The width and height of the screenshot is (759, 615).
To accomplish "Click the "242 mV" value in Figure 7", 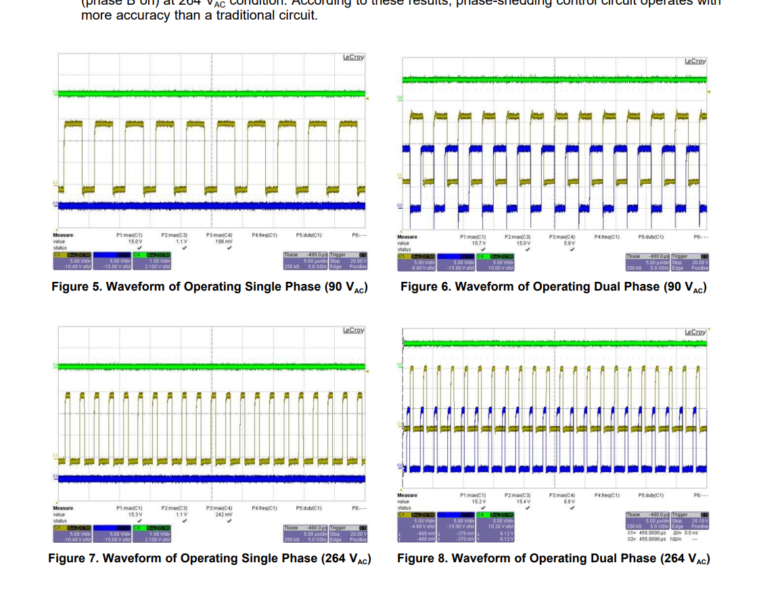I will 224,514.
